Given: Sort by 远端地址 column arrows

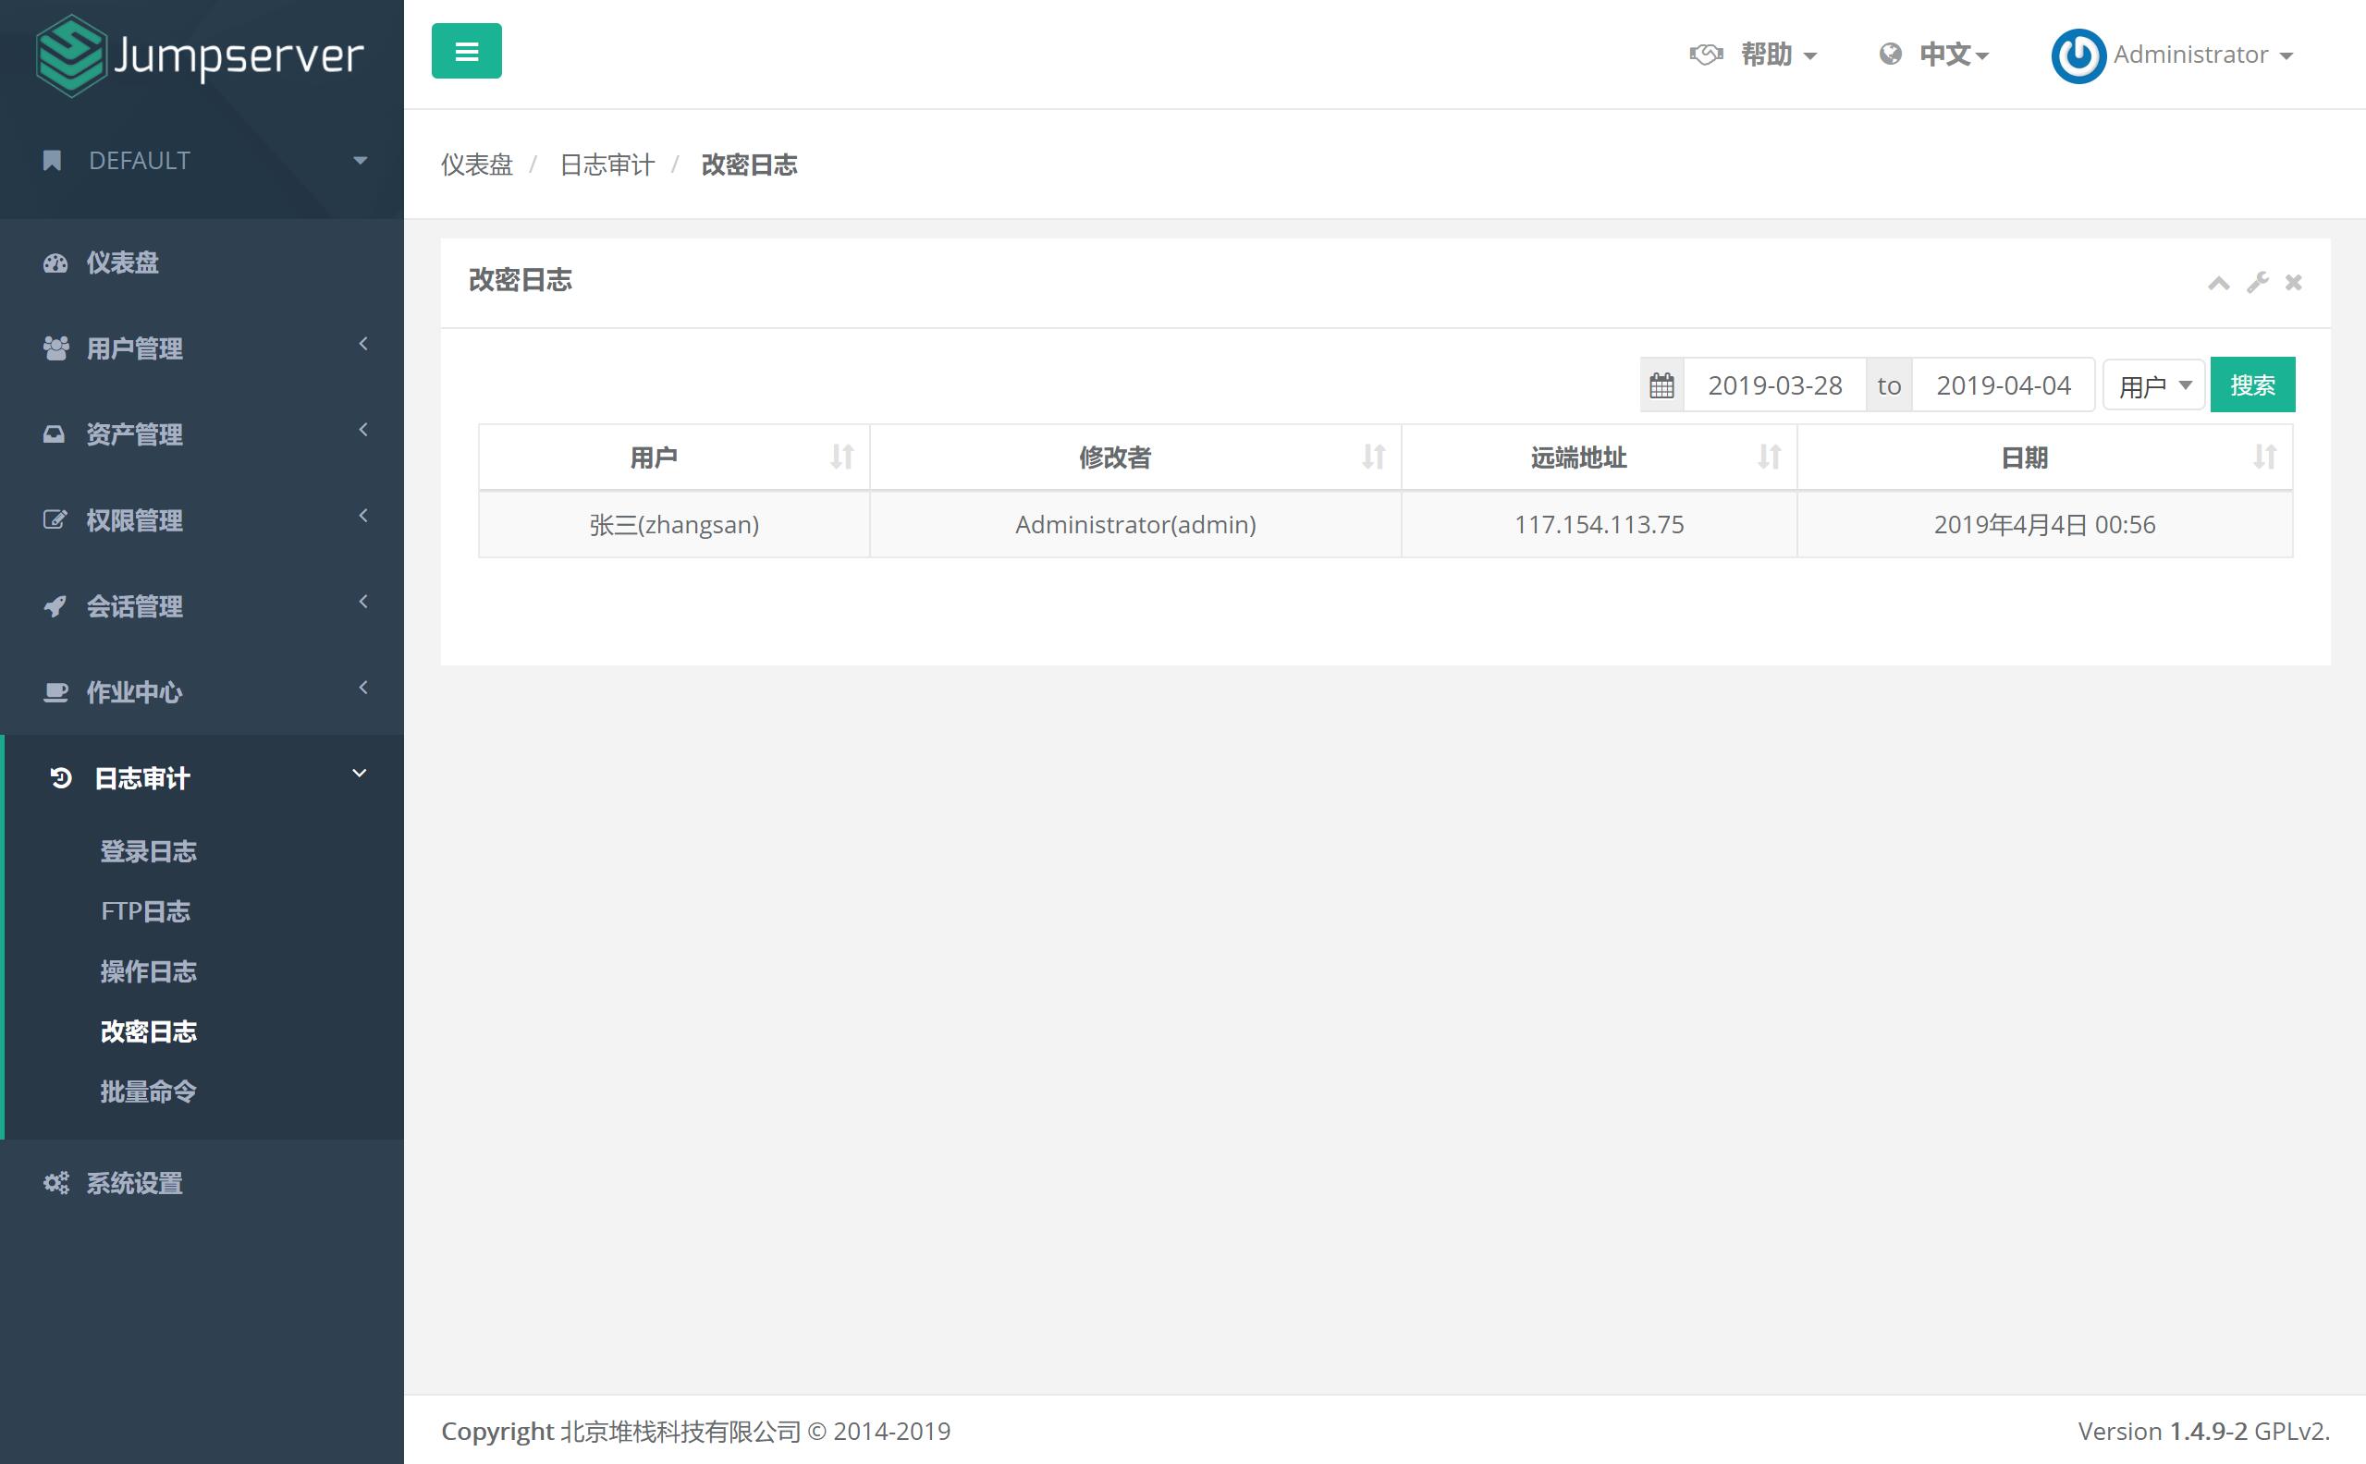Looking at the screenshot, I should pos(1770,457).
